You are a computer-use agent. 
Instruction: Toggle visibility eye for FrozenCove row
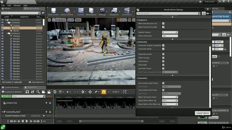point(3,20)
